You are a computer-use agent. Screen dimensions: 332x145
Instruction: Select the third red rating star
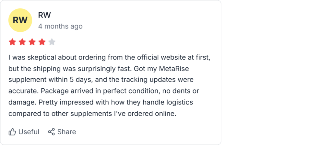point(32,42)
